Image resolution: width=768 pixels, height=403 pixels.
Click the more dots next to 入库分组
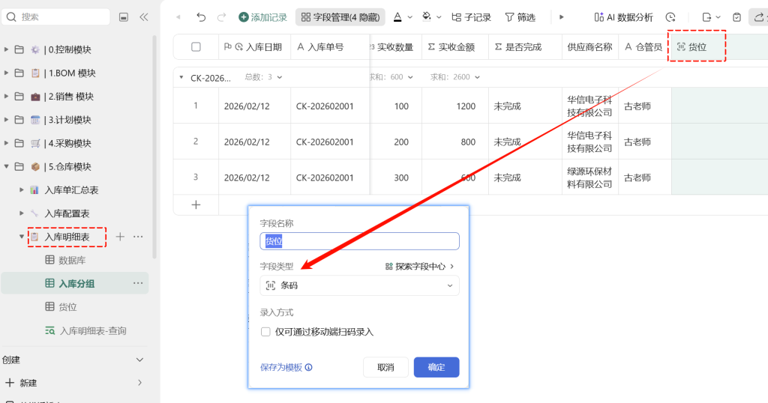pos(138,283)
